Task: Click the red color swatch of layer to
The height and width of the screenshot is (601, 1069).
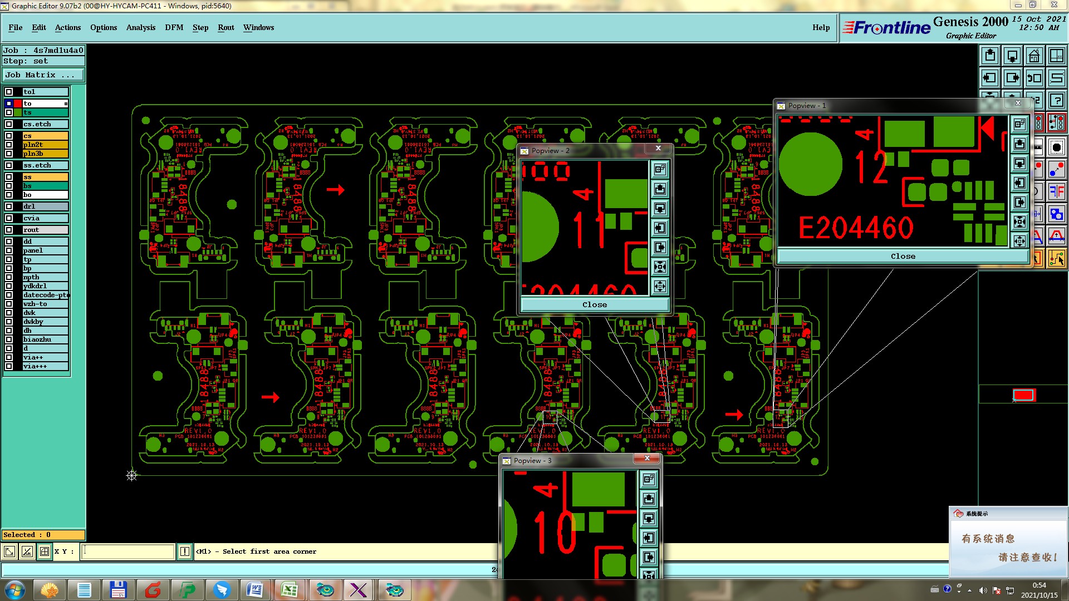Action: (x=18, y=104)
